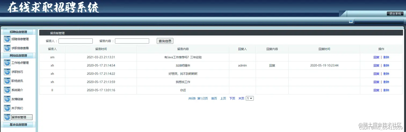
Task: Open 职场资讯 in the sidebar
Action: 17,81
